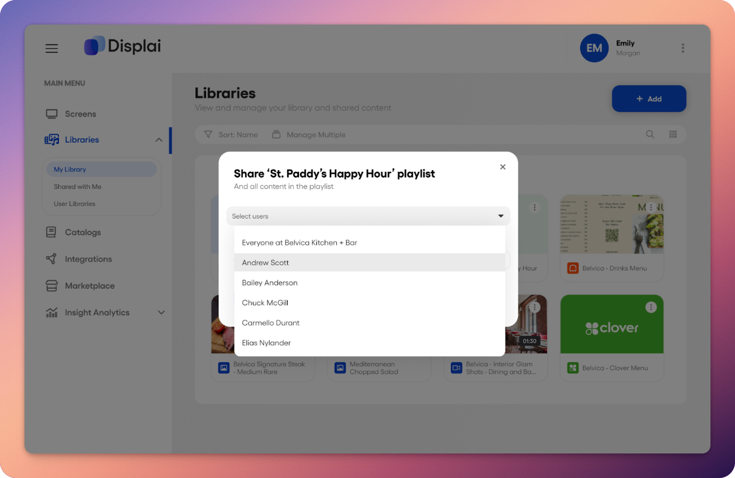The image size is (735, 478).
Task: Open User Libraries
Action: tap(75, 204)
